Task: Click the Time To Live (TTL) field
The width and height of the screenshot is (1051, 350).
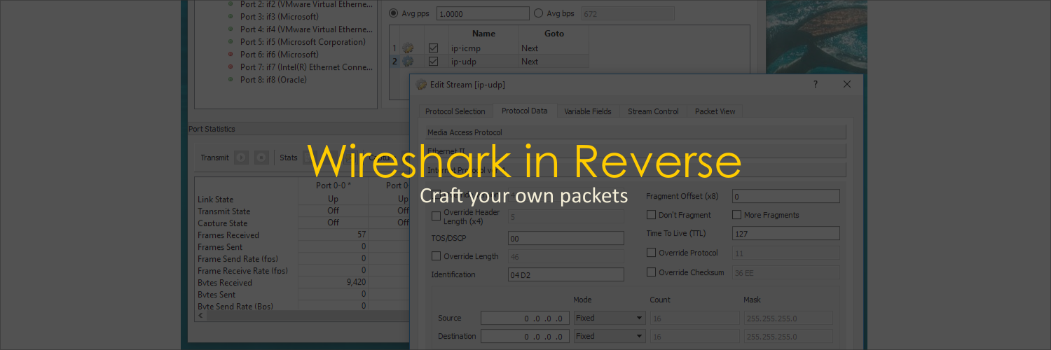Action: point(785,233)
